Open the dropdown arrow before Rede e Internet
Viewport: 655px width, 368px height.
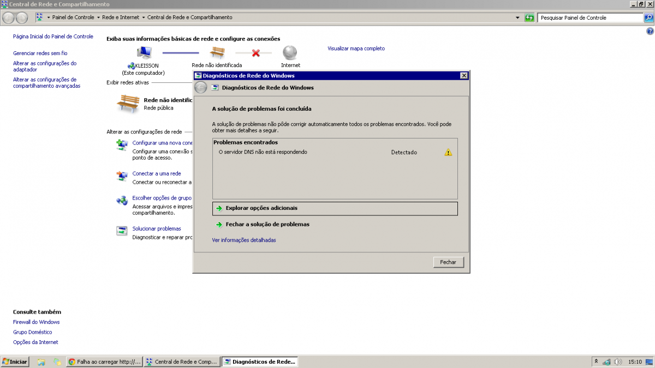click(x=98, y=17)
